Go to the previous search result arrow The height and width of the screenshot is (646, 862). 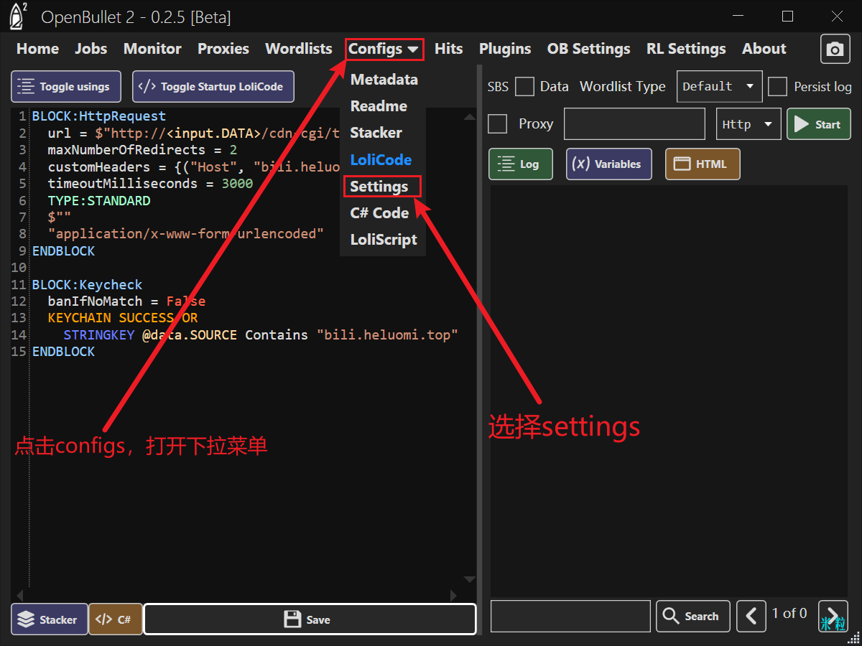[x=751, y=616]
